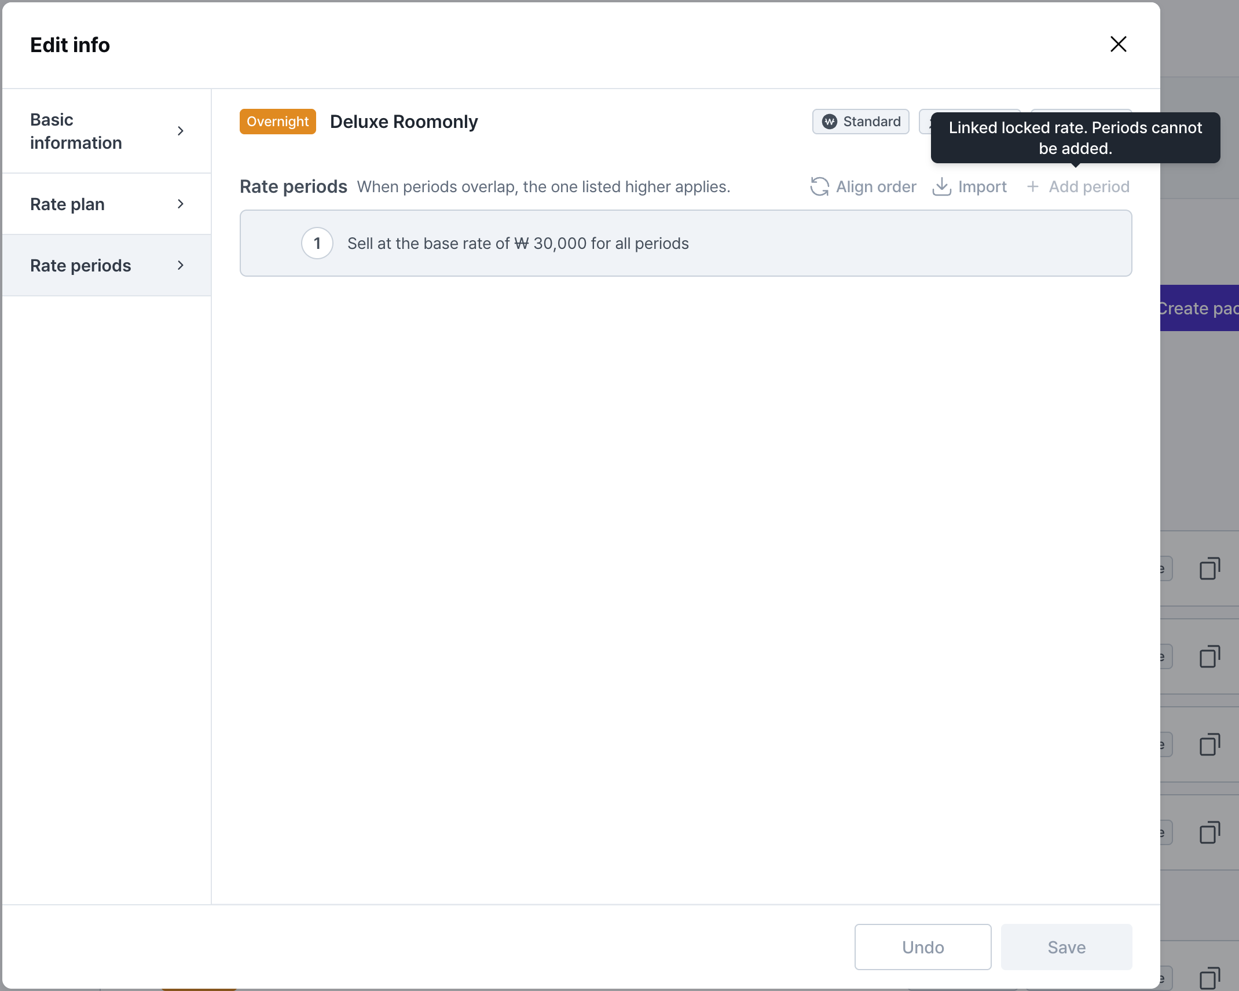Image resolution: width=1239 pixels, height=991 pixels.
Task: Click the Align order label
Action: coord(876,187)
